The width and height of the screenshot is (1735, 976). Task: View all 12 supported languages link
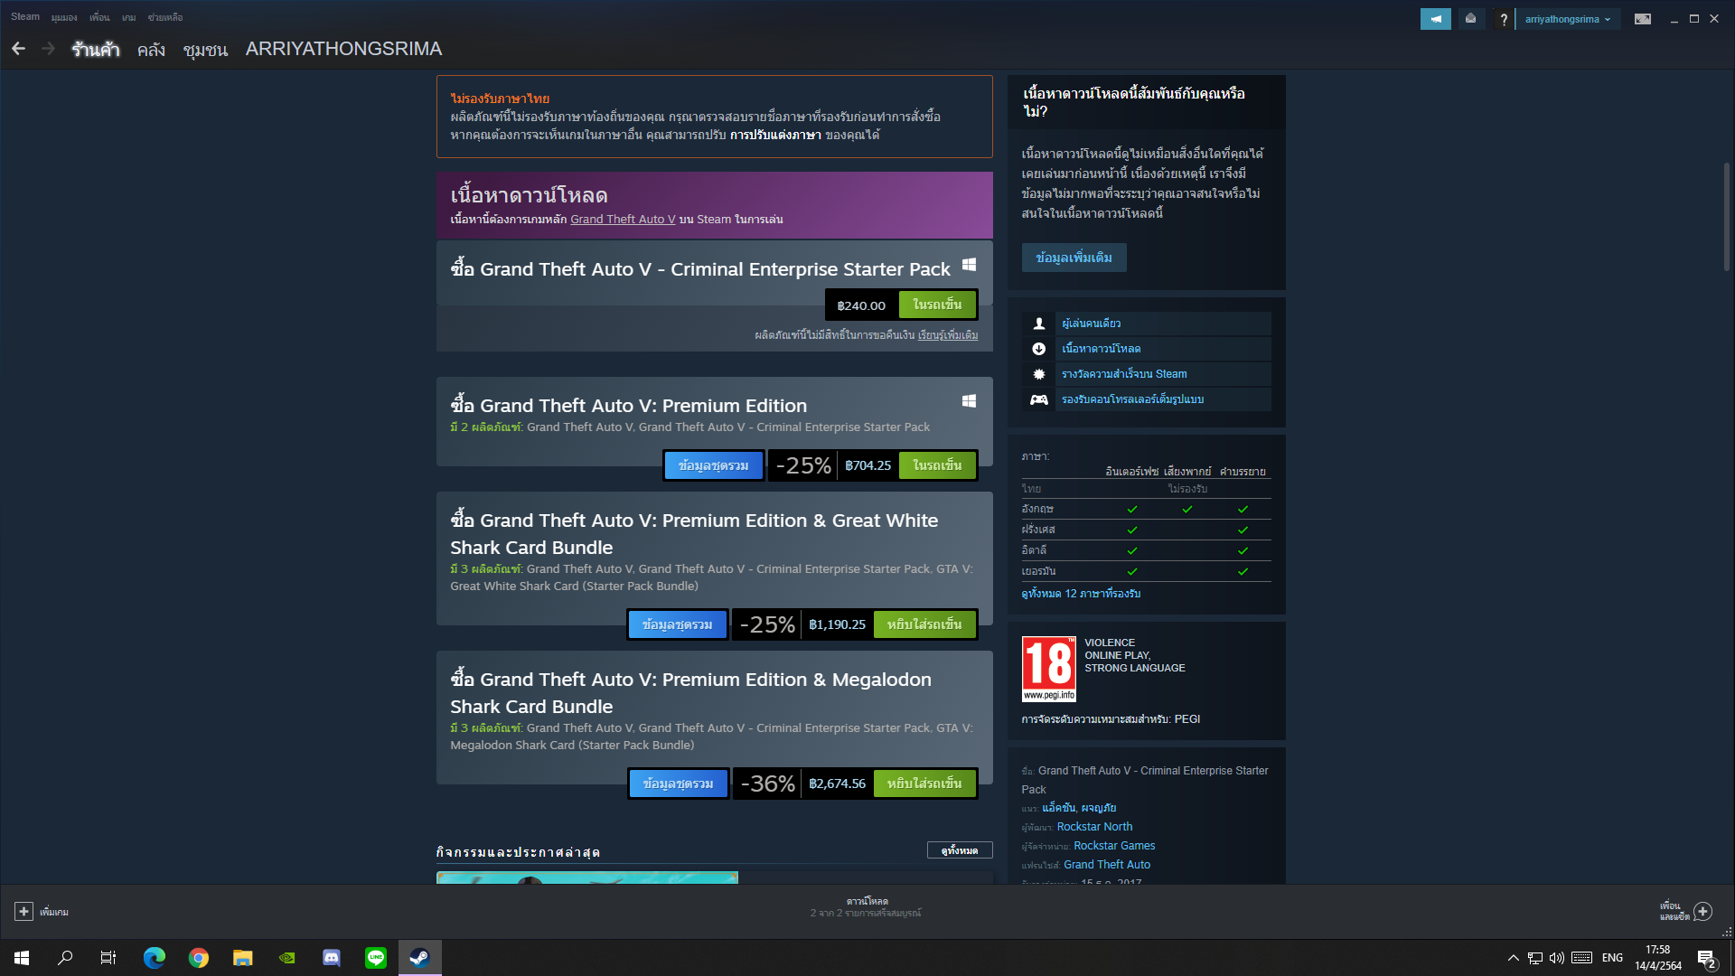[1081, 594]
